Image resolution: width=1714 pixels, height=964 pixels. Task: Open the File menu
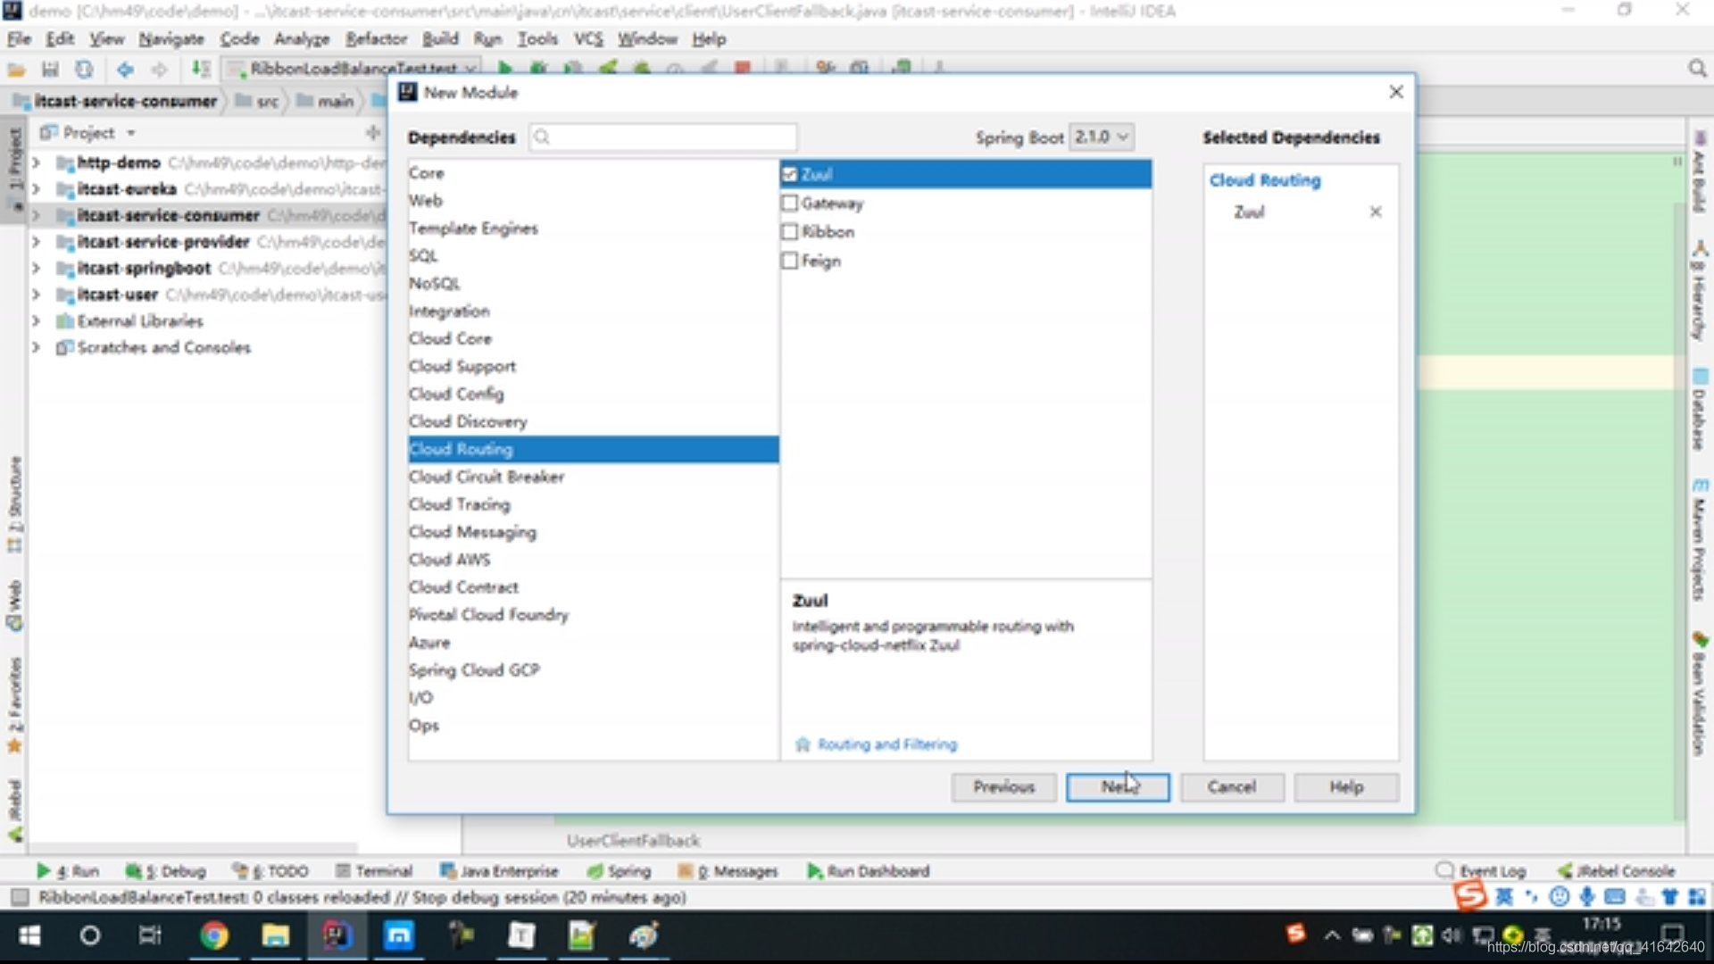19,39
